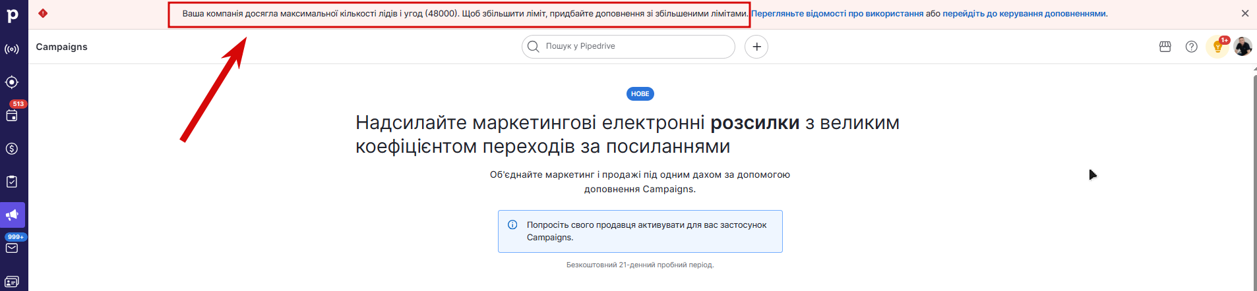
Task: Close the limit warning banner
Action: pos(1245,13)
